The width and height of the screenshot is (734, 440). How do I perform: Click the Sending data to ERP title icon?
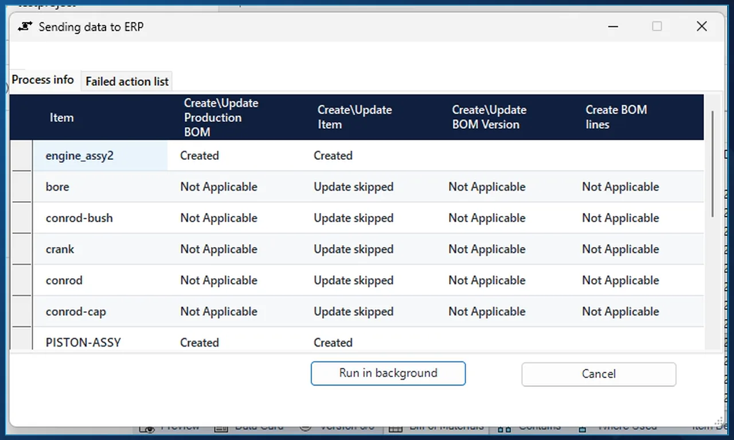[25, 27]
